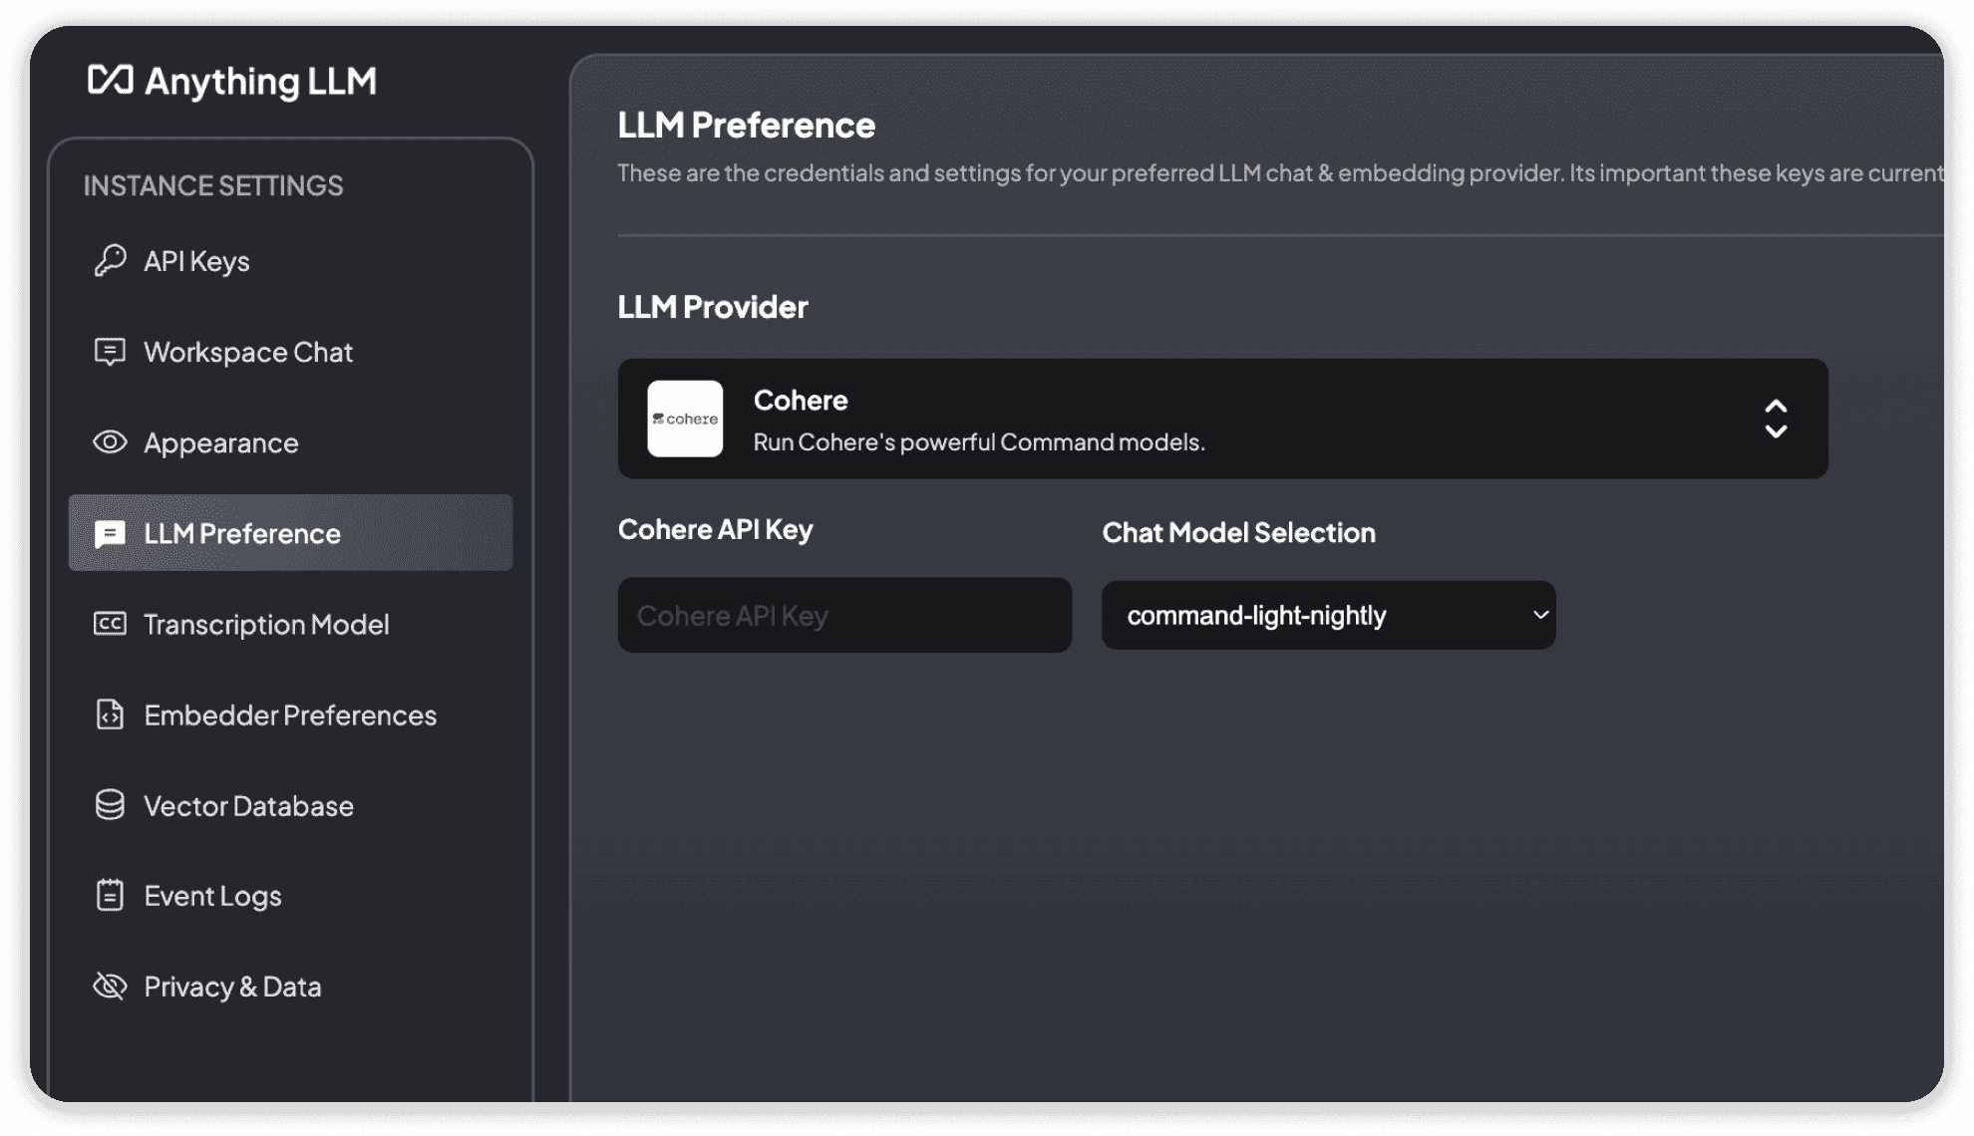Click the Chat Model Selection label
The width and height of the screenshot is (1974, 1136).
(1238, 532)
